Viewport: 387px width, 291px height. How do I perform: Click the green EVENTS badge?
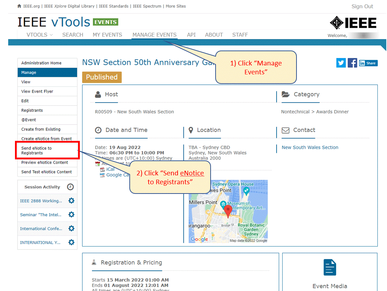pyautogui.click(x=105, y=22)
